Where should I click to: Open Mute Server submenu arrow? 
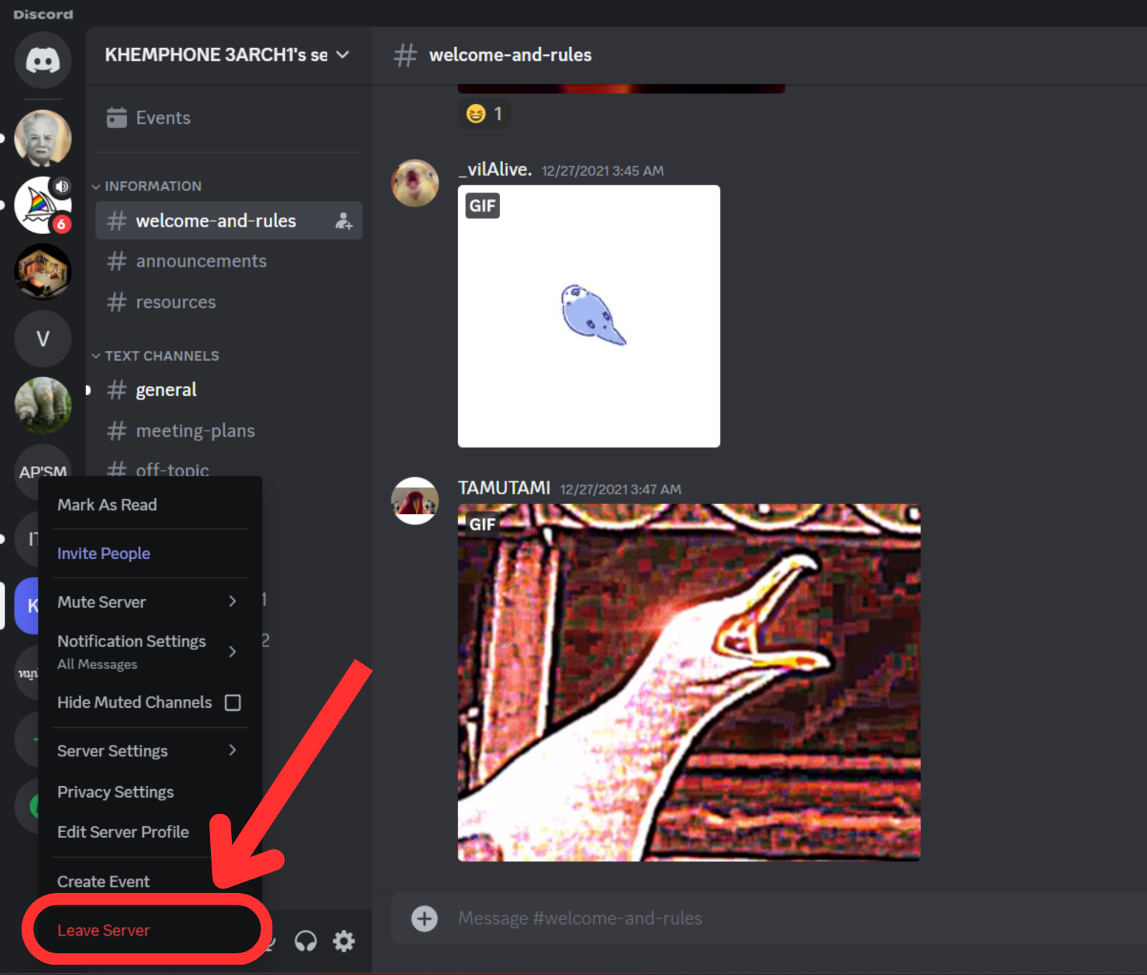231,602
